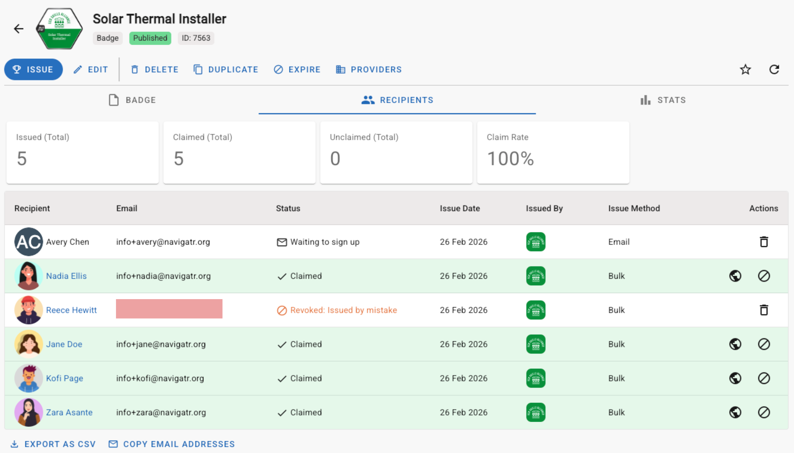The image size is (794, 453).
Task: Click issuer logo in Nadia Ellis row
Action: 536,276
